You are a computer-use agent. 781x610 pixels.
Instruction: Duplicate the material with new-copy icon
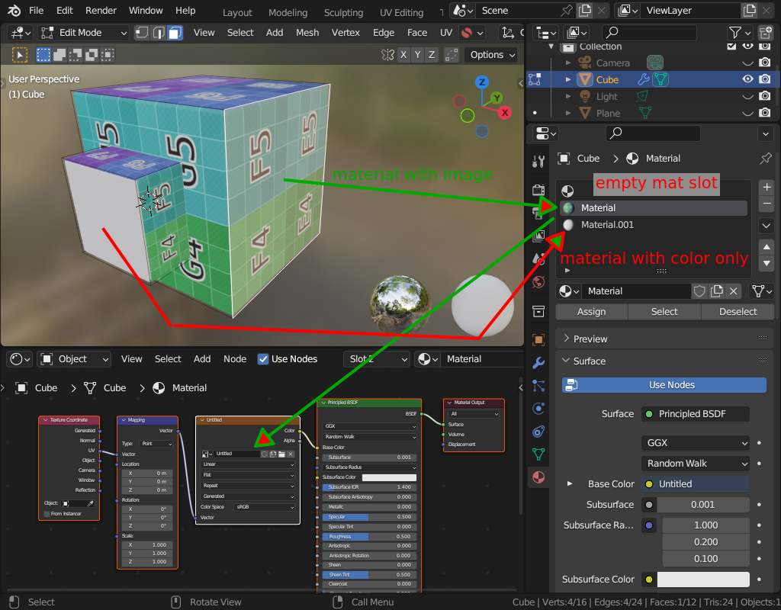pyautogui.click(x=717, y=291)
